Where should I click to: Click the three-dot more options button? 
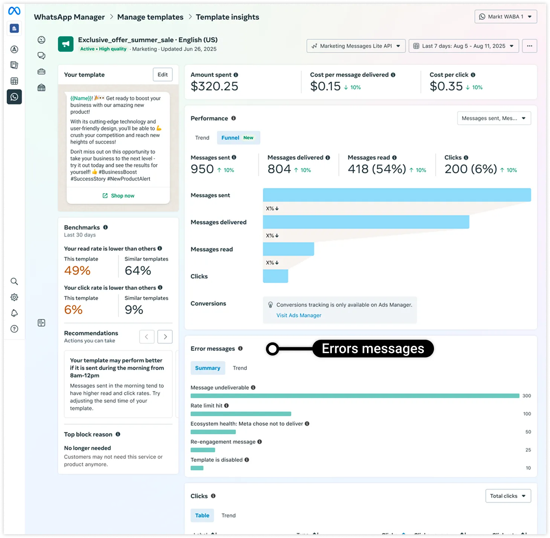529,46
